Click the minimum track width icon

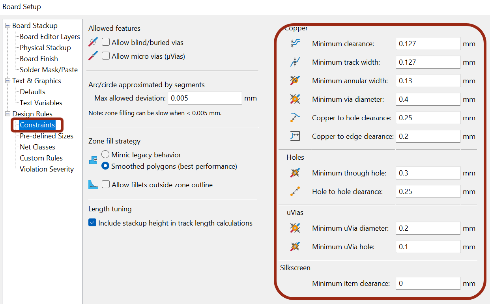(295, 62)
